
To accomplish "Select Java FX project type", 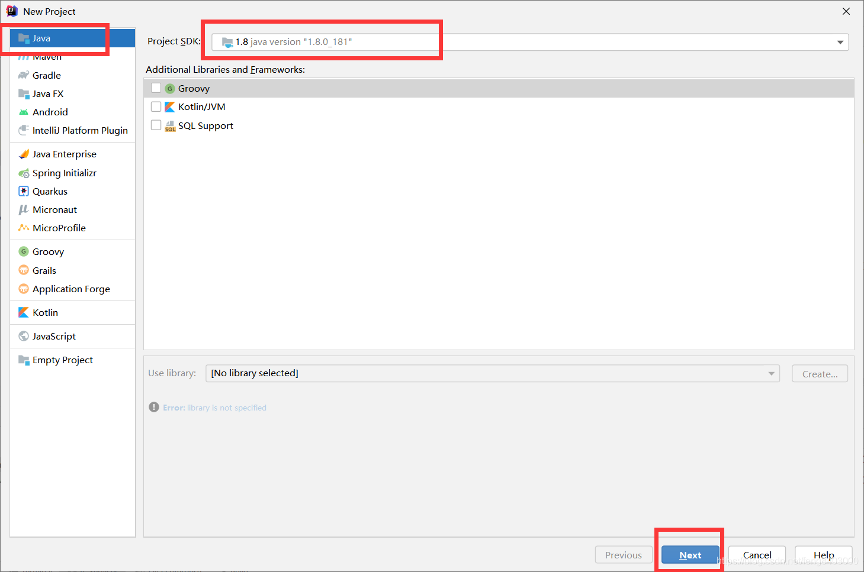I will [72, 93].
